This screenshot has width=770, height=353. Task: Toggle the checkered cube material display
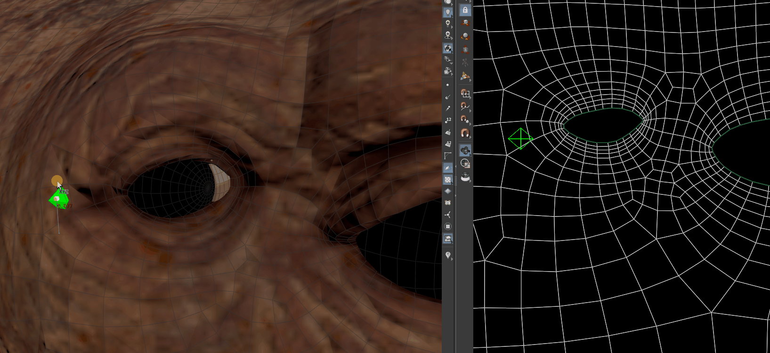coord(448,48)
